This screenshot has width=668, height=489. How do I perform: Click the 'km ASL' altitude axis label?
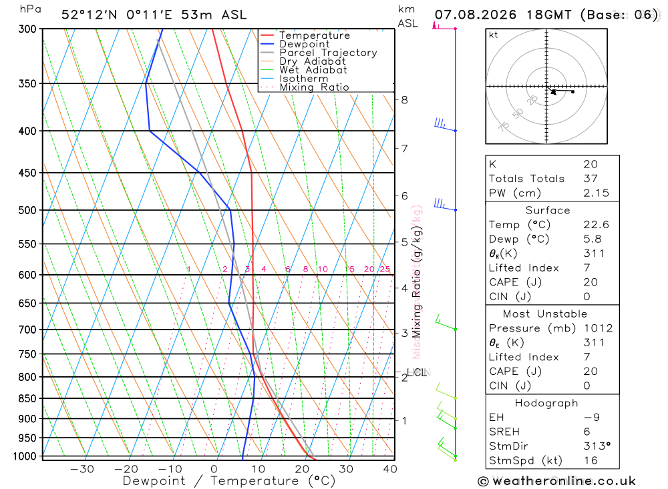coord(407,16)
